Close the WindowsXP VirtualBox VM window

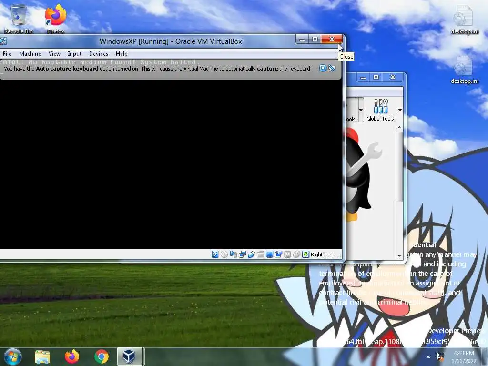[x=332, y=39]
